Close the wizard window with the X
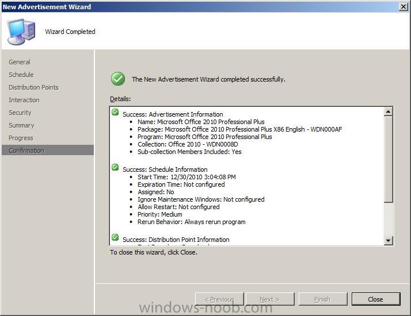Image resolution: width=411 pixels, height=316 pixels. 403,7
